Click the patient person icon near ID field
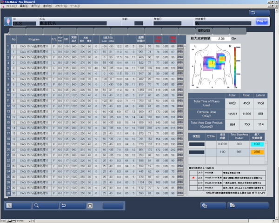This screenshot has width=279, height=223. pos(7,22)
